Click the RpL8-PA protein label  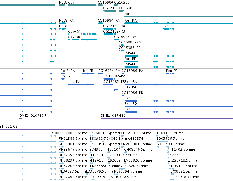pos(68,71)
